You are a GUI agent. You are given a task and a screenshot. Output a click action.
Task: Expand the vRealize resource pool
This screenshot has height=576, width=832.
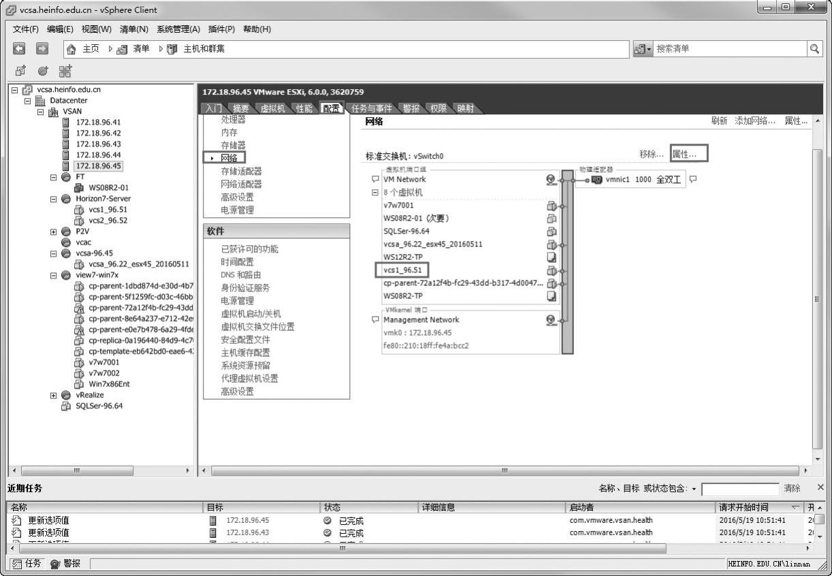pos(54,395)
